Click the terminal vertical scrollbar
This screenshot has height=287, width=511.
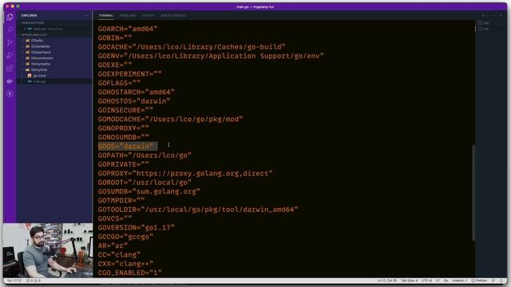[x=473, y=193]
